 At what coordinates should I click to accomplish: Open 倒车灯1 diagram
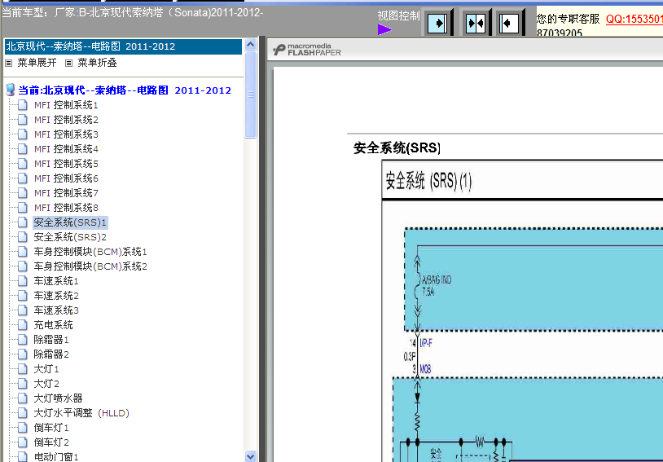(x=51, y=428)
